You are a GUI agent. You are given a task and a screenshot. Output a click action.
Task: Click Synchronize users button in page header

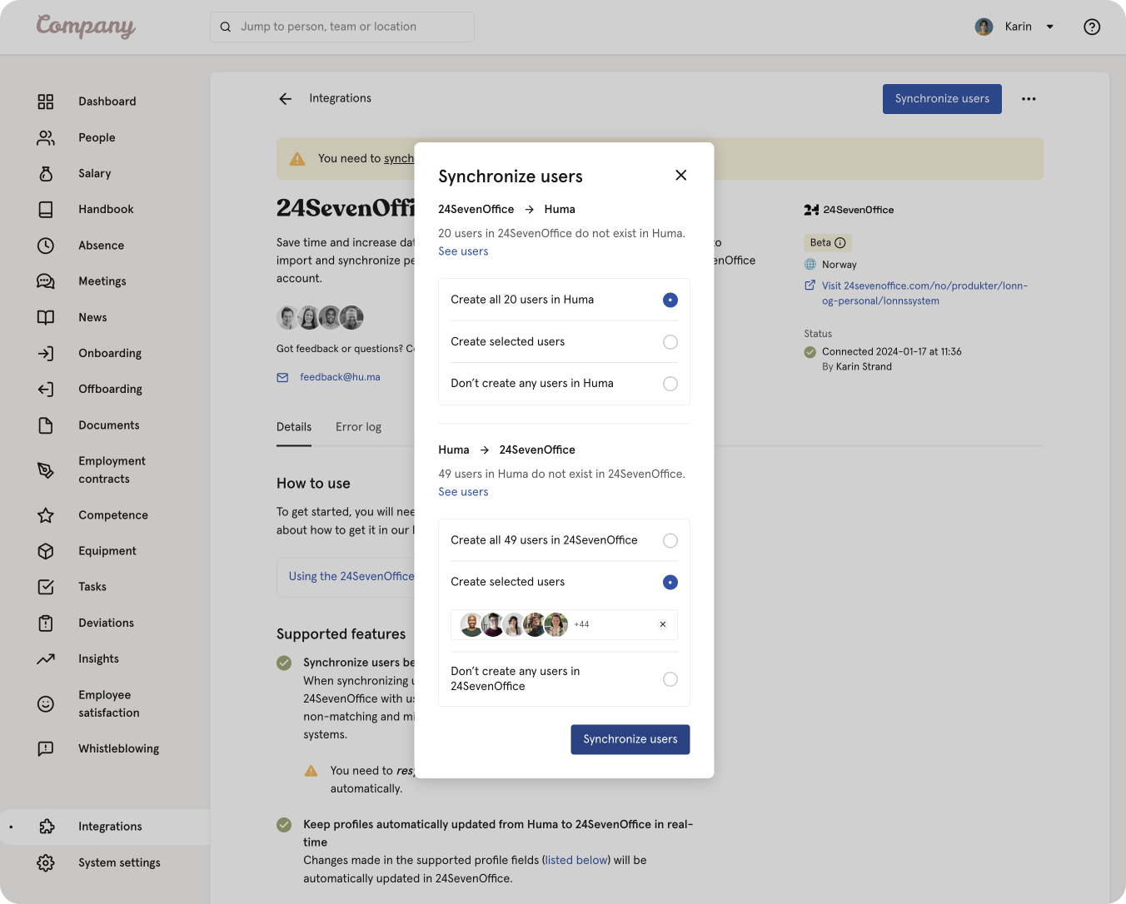(942, 99)
